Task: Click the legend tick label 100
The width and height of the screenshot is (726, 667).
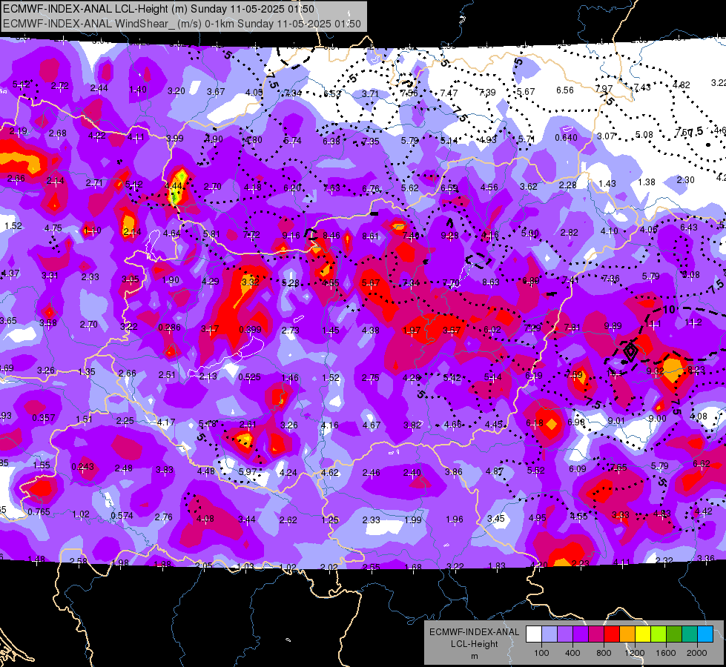Action: click(x=541, y=653)
